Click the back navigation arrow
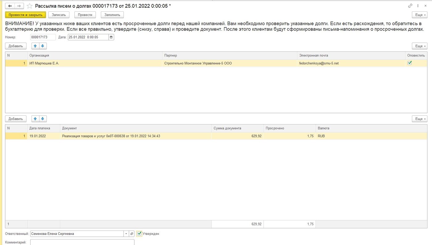This screenshot has width=432, height=245. click(10, 6)
